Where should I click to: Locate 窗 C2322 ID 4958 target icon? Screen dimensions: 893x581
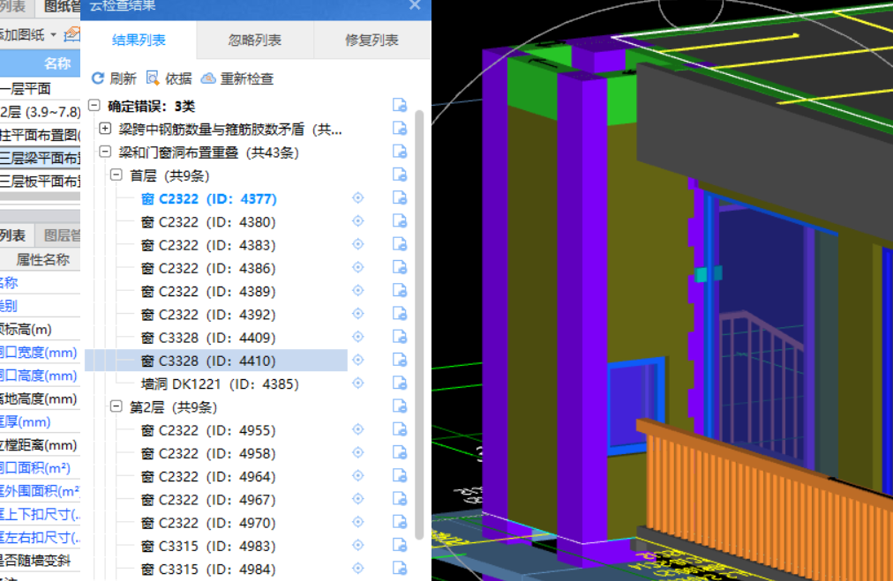coord(357,453)
